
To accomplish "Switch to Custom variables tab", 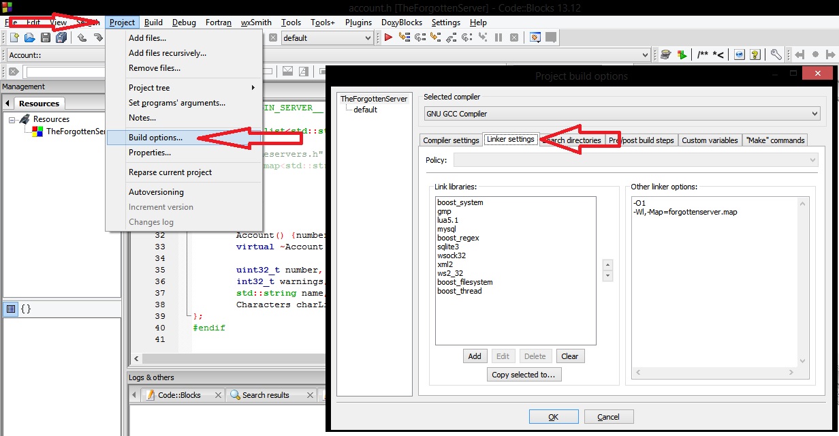I will coord(710,140).
